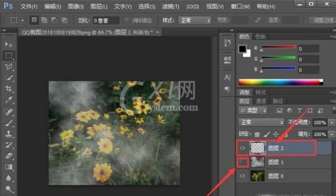
Task: Switch to the 色板 swatches tab
Action: point(260,37)
